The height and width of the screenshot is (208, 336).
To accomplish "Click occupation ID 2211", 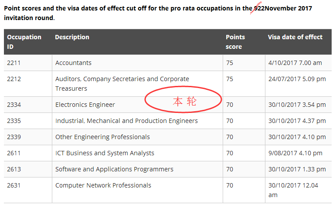I will tap(14, 63).
